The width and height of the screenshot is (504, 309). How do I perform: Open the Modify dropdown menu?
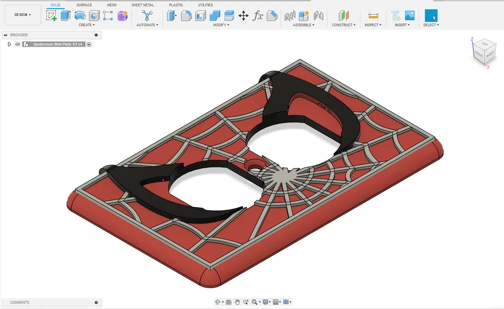[221, 25]
